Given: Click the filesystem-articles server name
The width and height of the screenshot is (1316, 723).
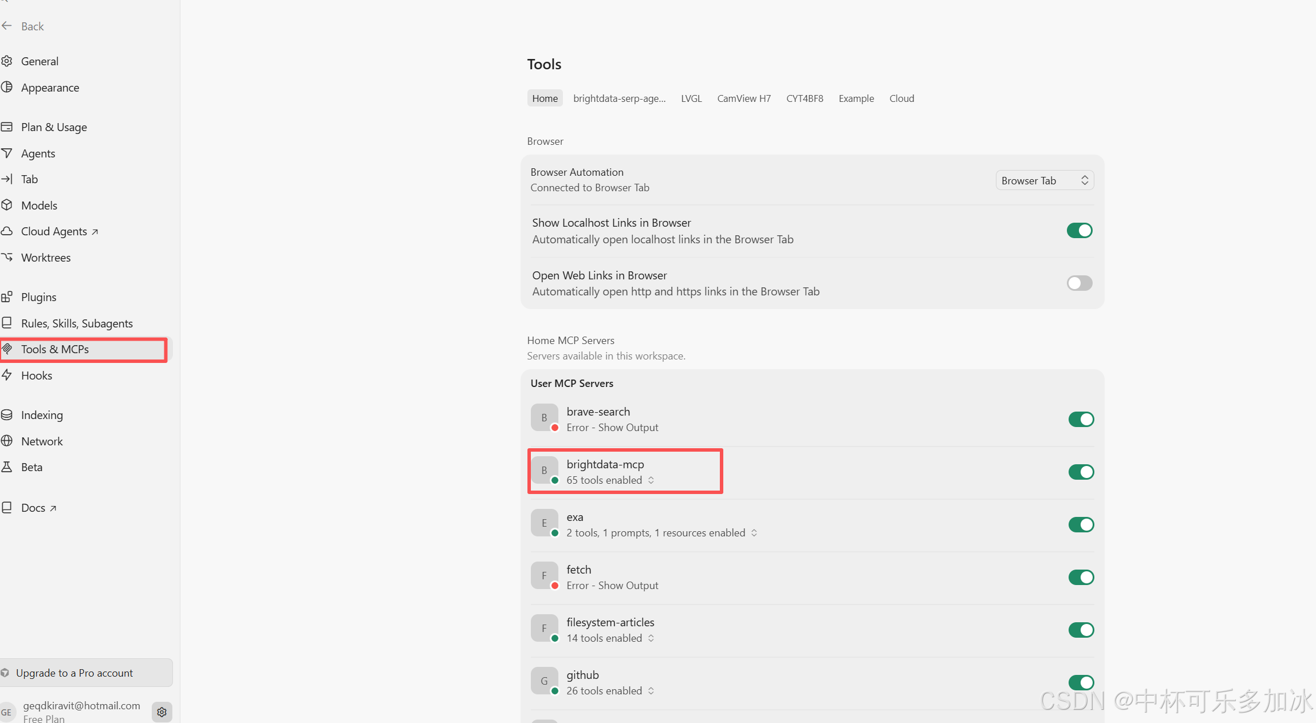Looking at the screenshot, I should (x=610, y=622).
